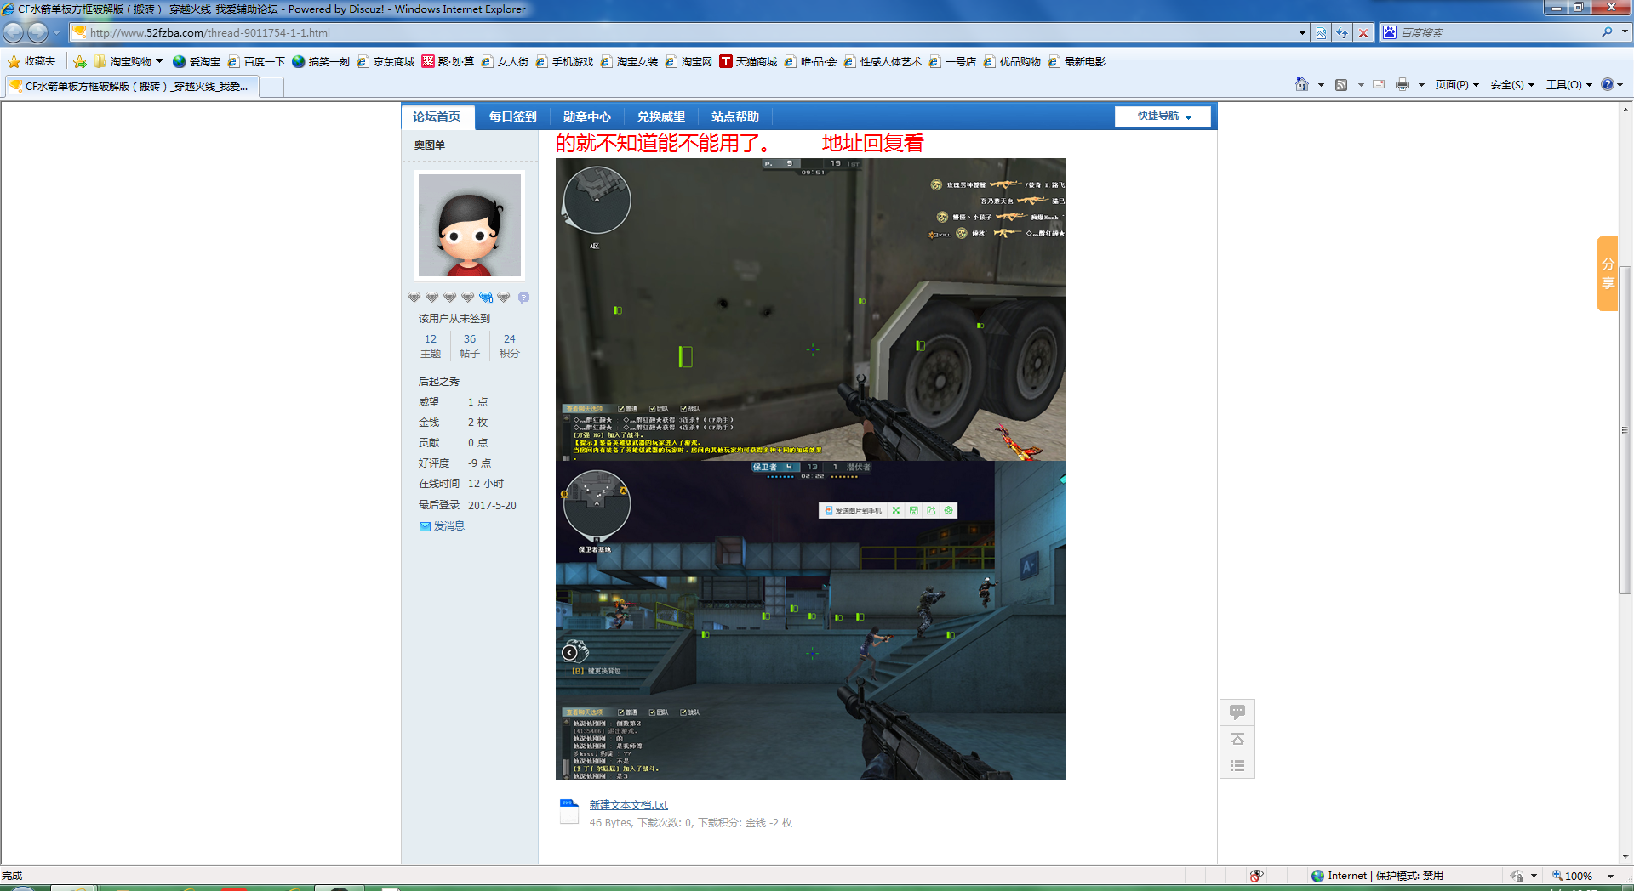Image resolution: width=1634 pixels, height=891 pixels.
Task: Click the refresh page icon
Action: (1342, 32)
